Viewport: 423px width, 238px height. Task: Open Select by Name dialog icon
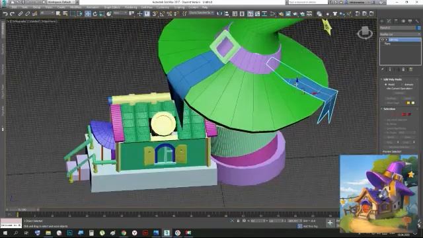pos(65,13)
